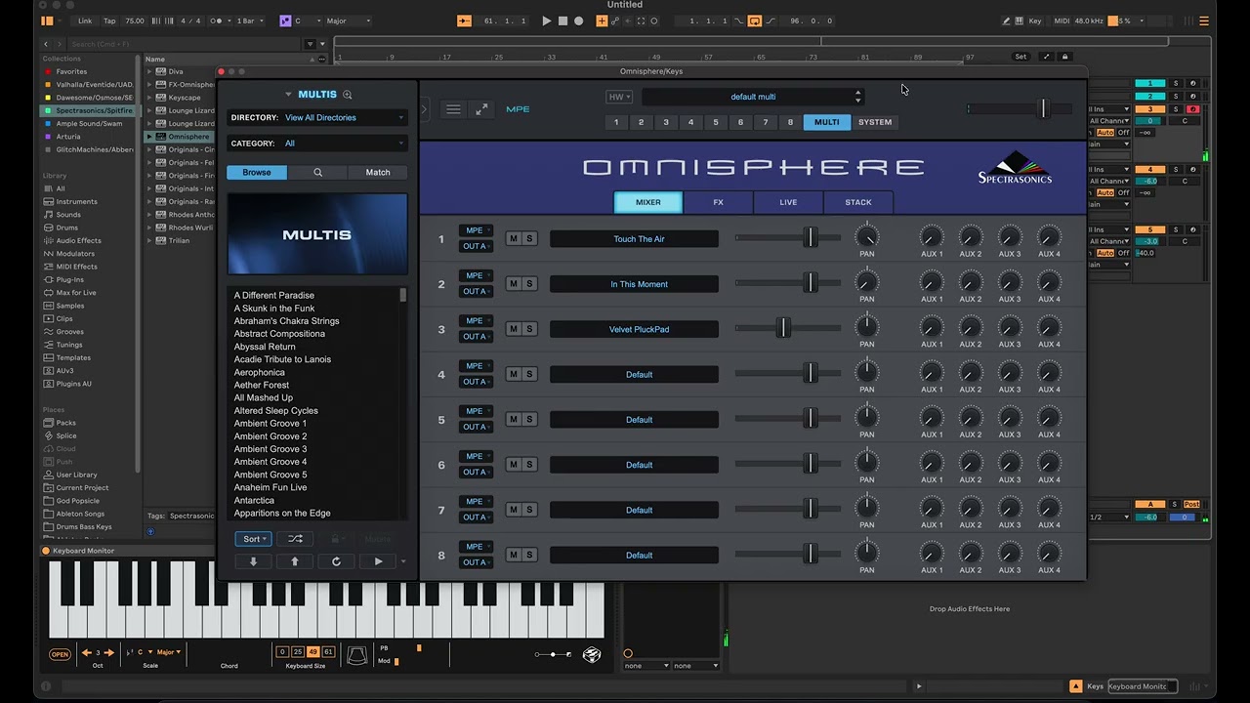This screenshot has height=703, width=1250.
Task: Switch to LIVE tab
Action: (x=788, y=202)
